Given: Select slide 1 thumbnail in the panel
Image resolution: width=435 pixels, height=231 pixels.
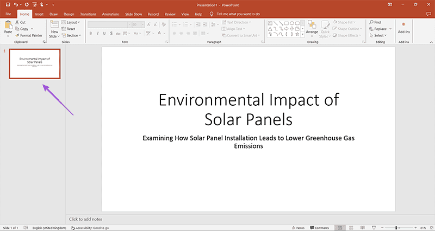Looking at the screenshot, I should coord(34,63).
